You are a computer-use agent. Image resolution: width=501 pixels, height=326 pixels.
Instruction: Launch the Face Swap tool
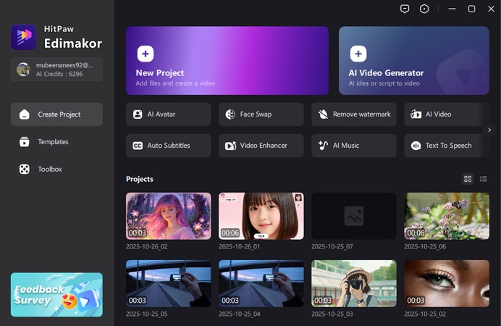click(261, 114)
